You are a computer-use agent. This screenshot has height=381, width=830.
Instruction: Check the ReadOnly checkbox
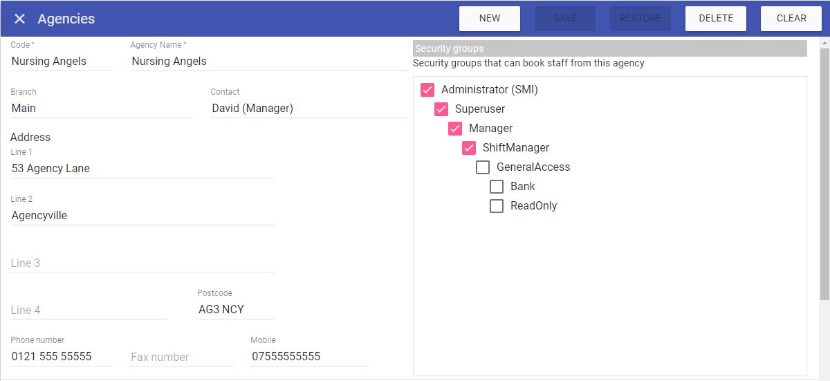point(497,206)
